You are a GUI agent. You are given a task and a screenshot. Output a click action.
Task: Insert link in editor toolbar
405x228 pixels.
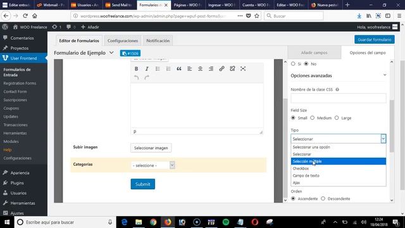click(221, 69)
